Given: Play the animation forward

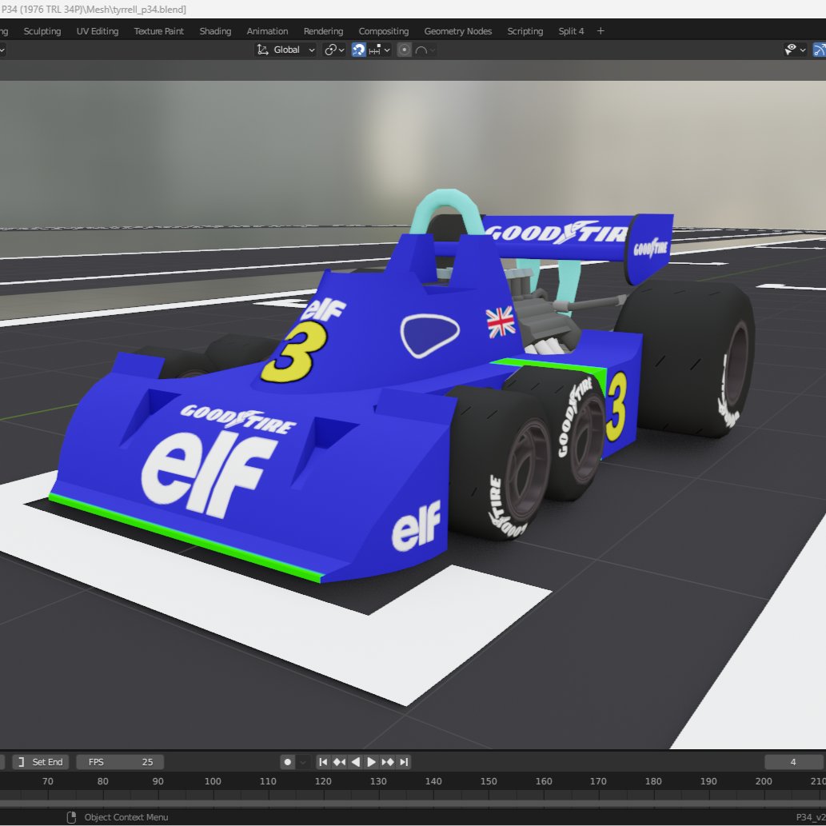Looking at the screenshot, I should tap(371, 762).
